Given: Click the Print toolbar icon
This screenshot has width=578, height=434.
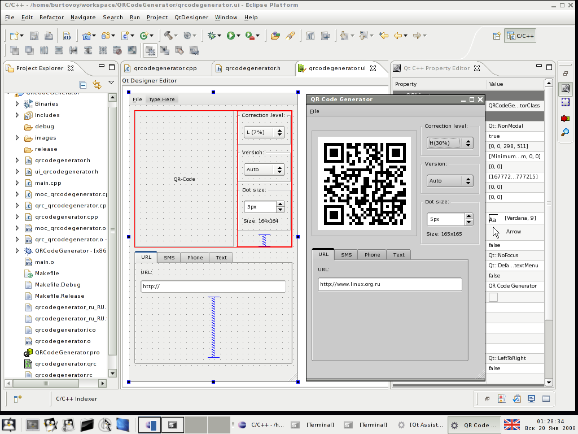Looking at the screenshot, I should (49, 36).
